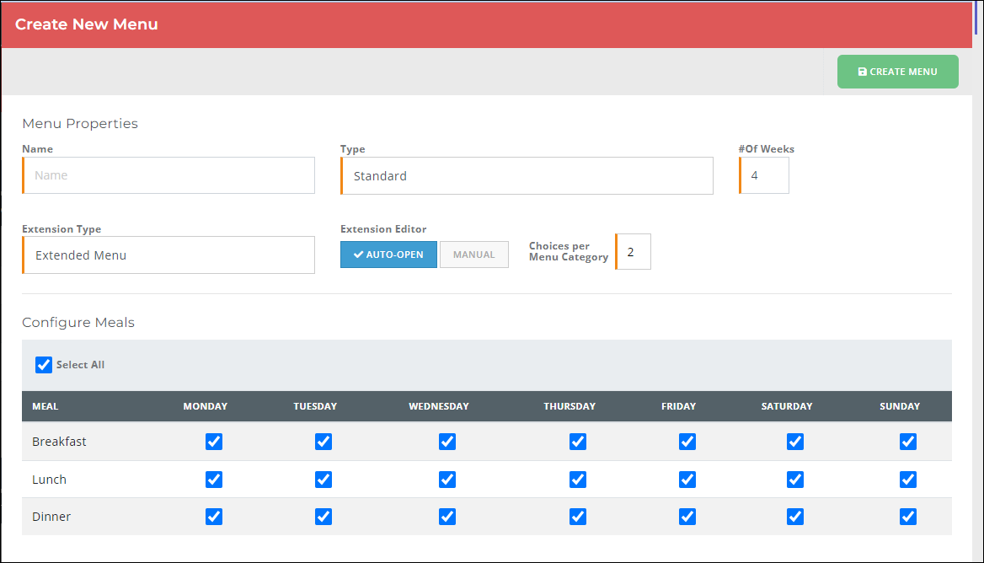This screenshot has width=984, height=563.
Task: Click the Choices per Menu Category field
Action: [x=633, y=251]
